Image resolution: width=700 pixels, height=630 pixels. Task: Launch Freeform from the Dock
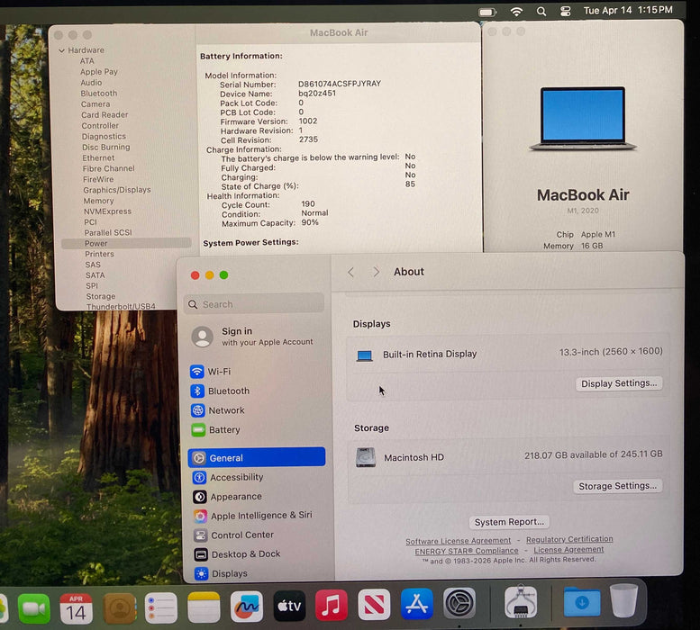(x=247, y=607)
